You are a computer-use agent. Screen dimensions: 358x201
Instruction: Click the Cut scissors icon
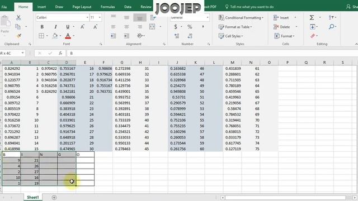coord(18,17)
